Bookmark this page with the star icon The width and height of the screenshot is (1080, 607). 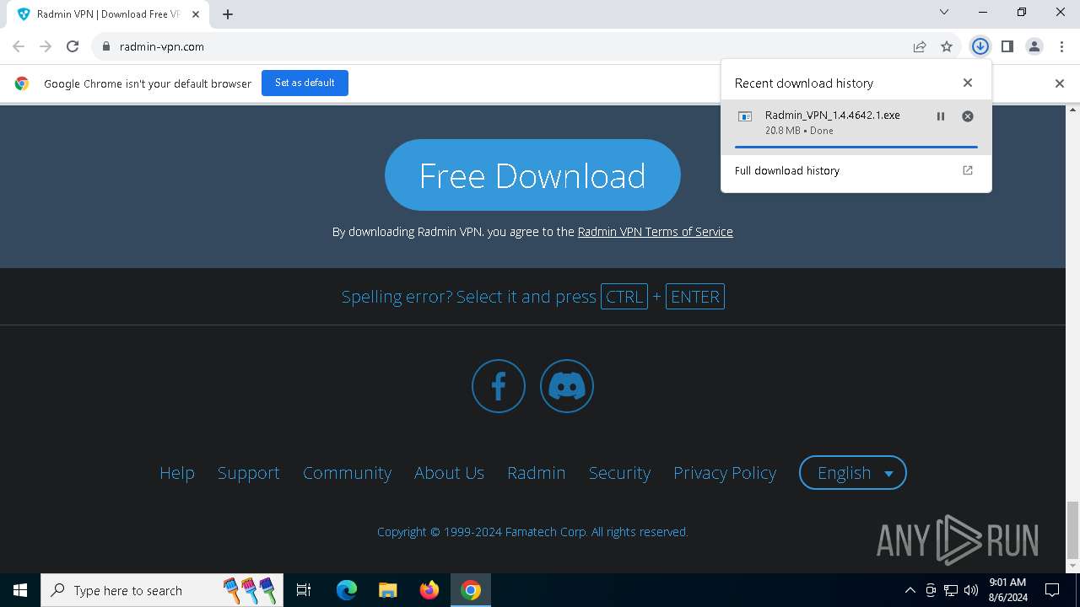pos(947,46)
